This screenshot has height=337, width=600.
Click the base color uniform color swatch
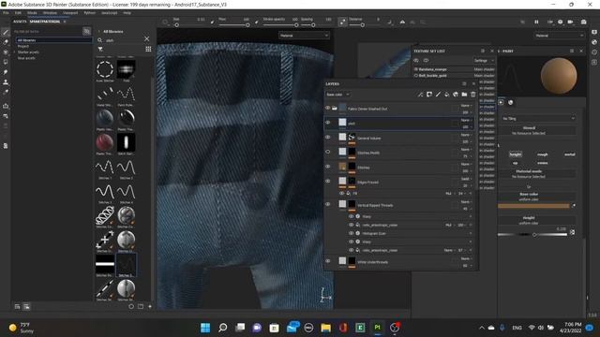pyautogui.click(x=533, y=206)
